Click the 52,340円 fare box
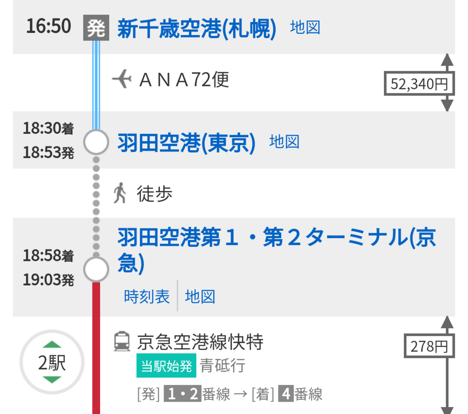 419,84
